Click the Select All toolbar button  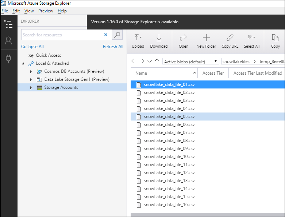tap(252, 42)
